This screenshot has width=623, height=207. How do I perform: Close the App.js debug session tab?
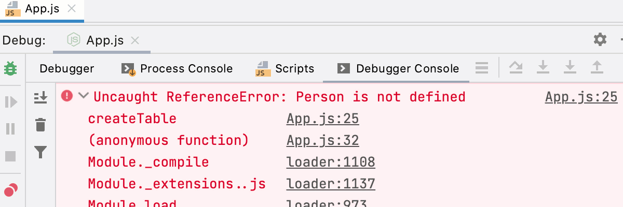[135, 40]
